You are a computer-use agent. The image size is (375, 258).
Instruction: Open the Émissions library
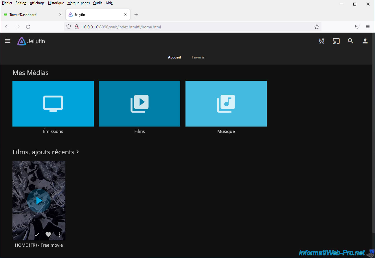click(x=53, y=104)
